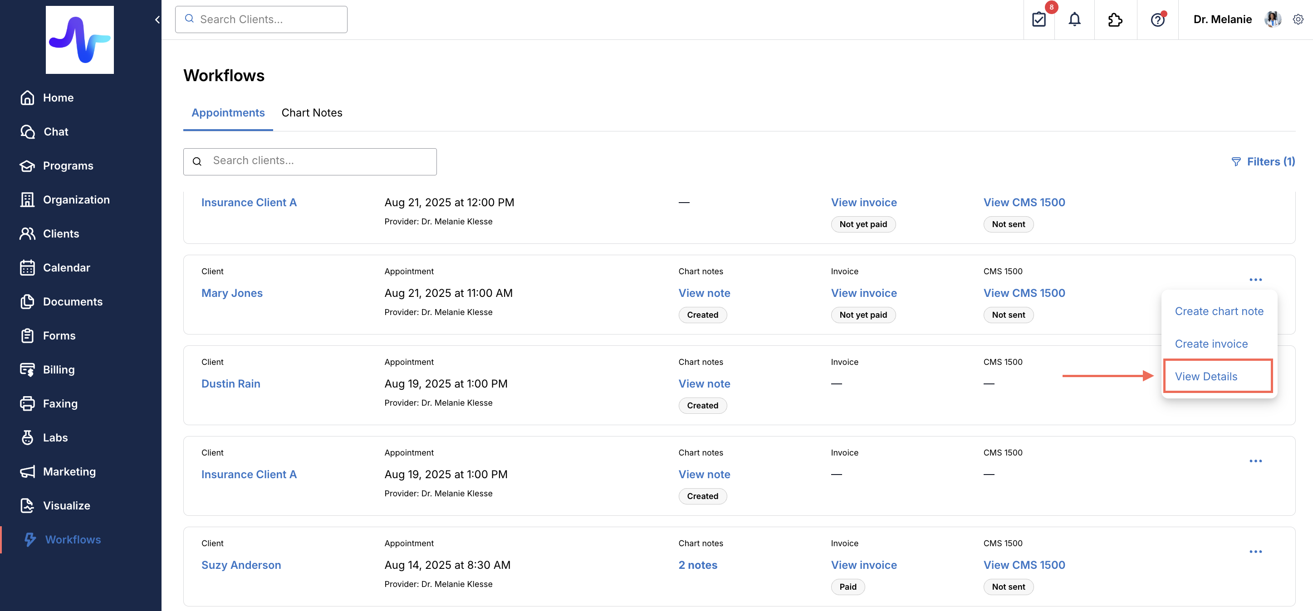Image resolution: width=1313 pixels, height=611 pixels.
Task: Open Marketing in the sidebar
Action: (69, 471)
